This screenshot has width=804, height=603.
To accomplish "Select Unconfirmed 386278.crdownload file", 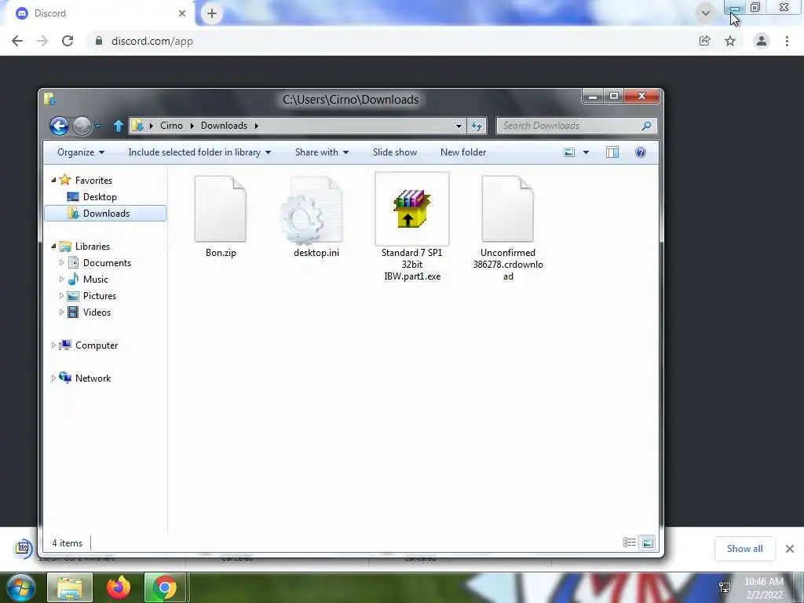I will click(x=508, y=227).
